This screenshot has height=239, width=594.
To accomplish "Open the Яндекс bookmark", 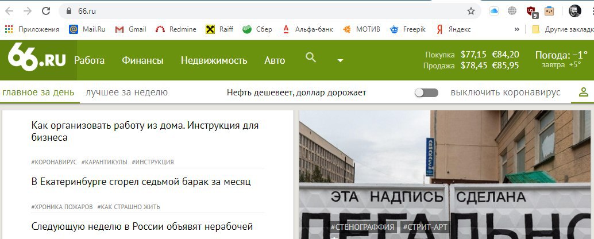I will 453,29.
